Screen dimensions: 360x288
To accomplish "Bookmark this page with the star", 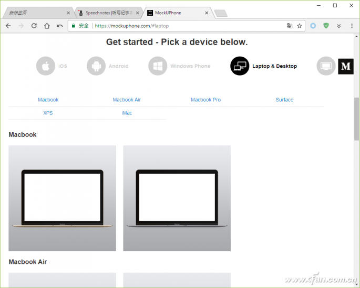I will click(x=300, y=26).
